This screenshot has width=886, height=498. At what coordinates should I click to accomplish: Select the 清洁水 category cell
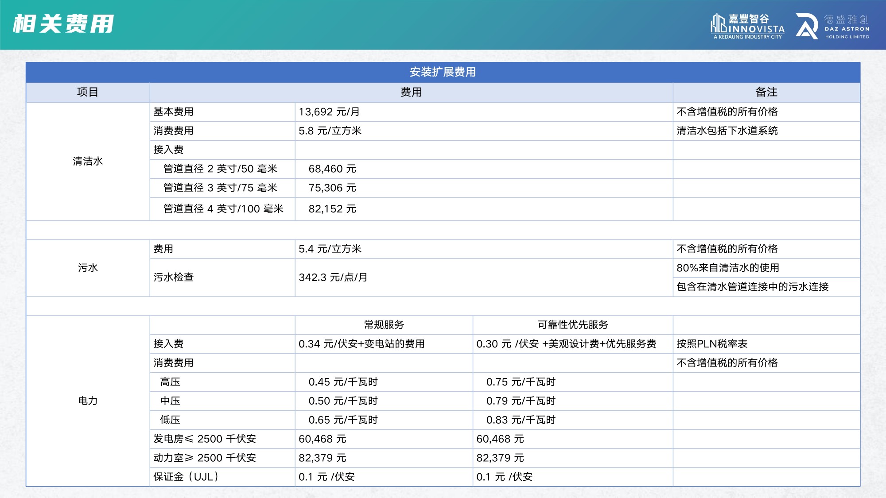tap(88, 161)
